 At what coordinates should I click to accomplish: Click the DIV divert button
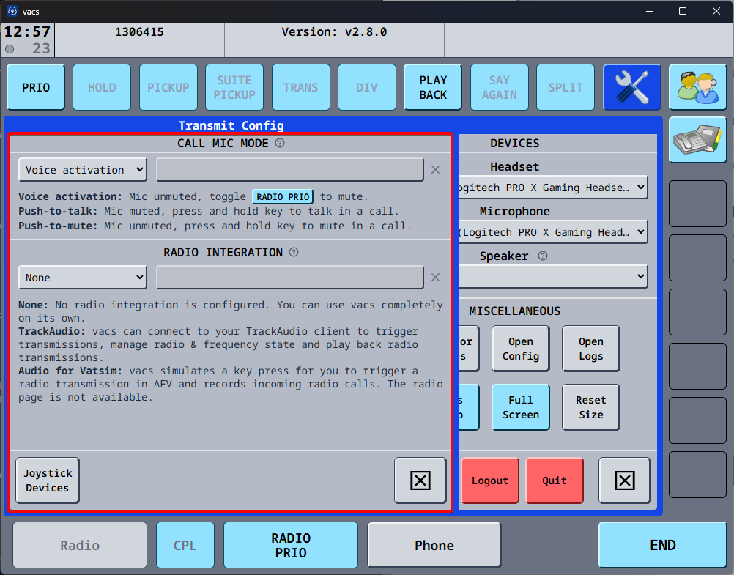366,87
